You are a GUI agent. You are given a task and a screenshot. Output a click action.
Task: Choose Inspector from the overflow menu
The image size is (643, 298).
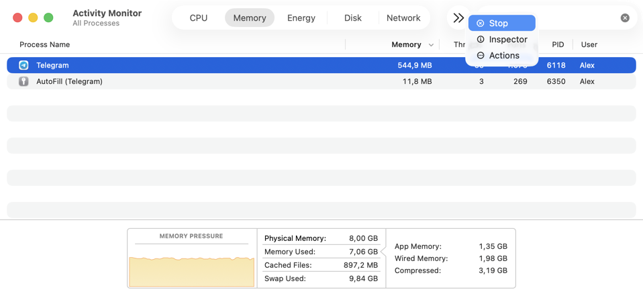[502, 40]
